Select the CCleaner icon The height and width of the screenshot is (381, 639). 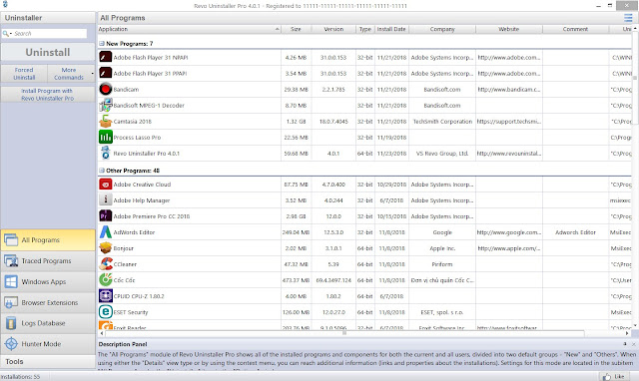[106, 264]
